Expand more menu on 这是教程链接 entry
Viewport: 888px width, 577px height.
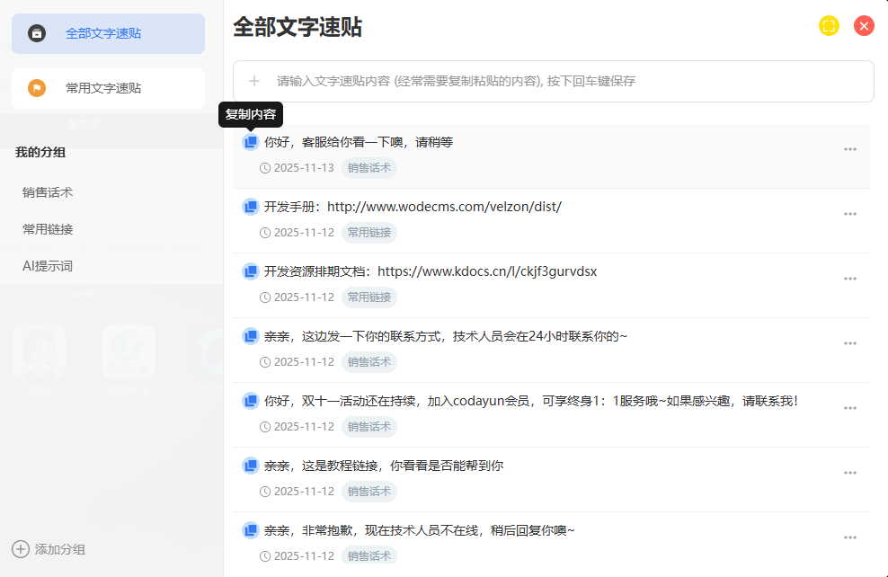[849, 473]
